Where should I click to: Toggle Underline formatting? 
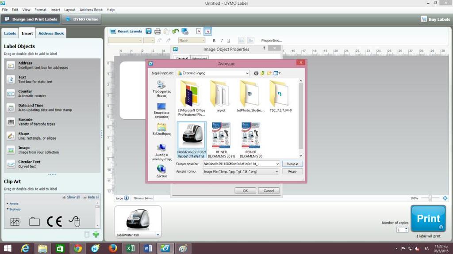coord(229,41)
